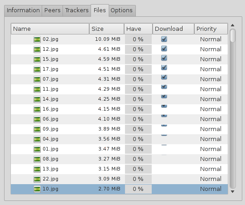Click the Normal priority cell for 12.jpg
Image resolution: width=245 pixels, height=205 pixels.
coord(211,49)
